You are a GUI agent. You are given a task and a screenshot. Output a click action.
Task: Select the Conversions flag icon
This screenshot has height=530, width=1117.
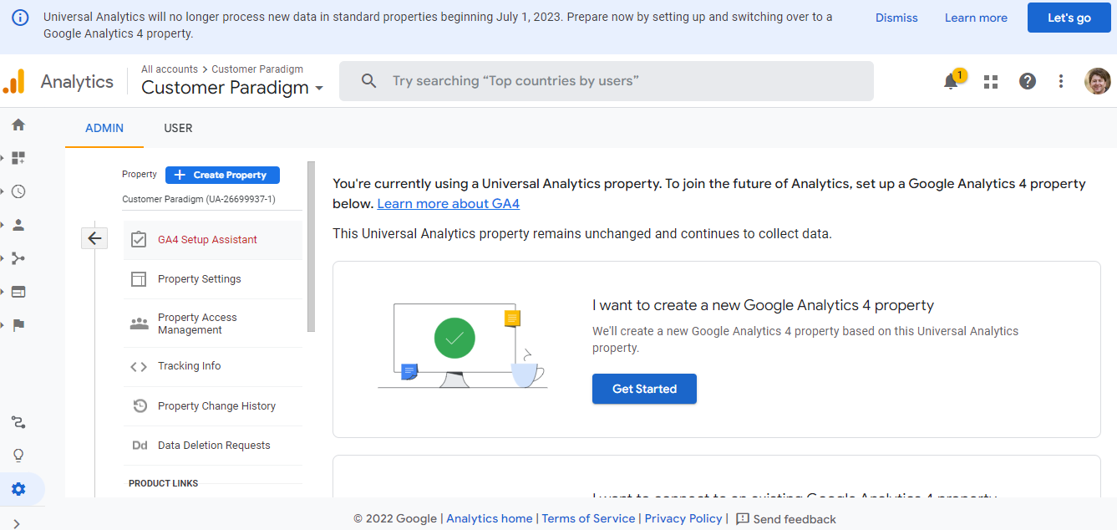[18, 324]
